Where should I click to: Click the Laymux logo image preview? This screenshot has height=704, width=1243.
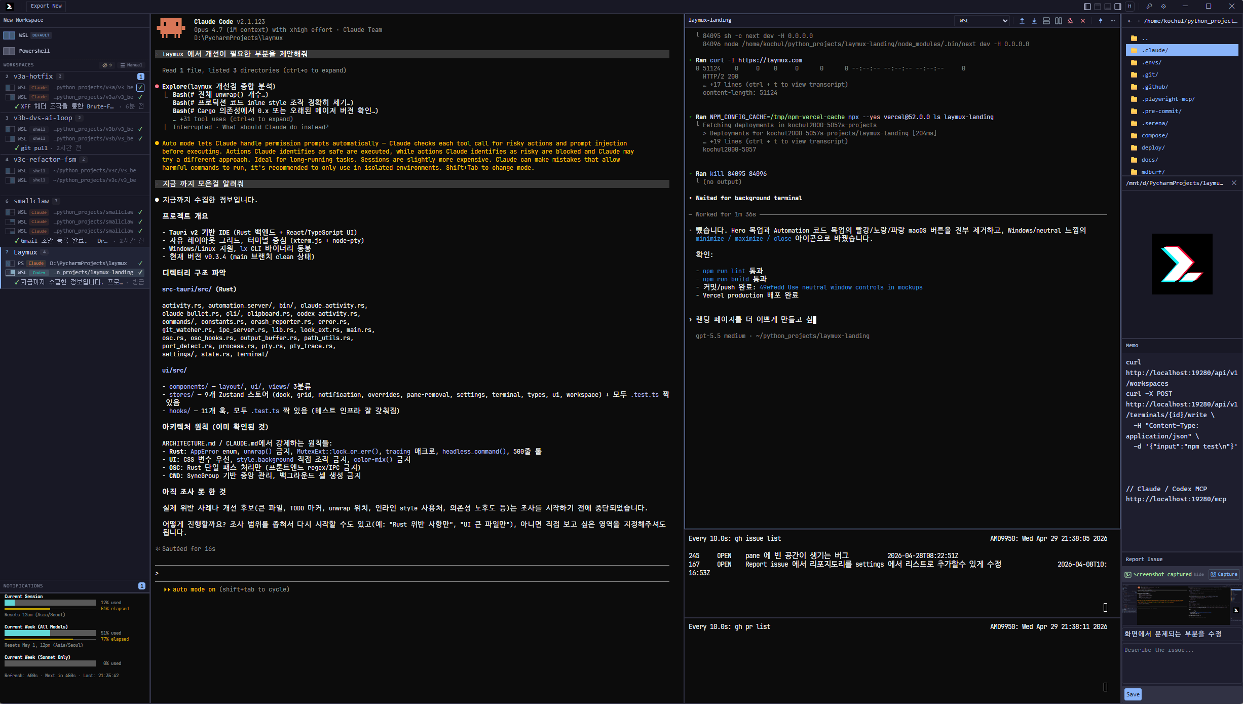(x=1182, y=264)
